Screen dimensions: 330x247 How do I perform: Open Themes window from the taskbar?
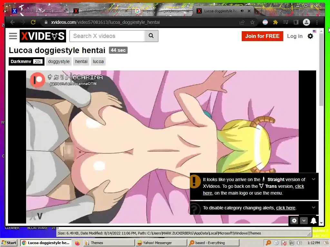click(109, 243)
